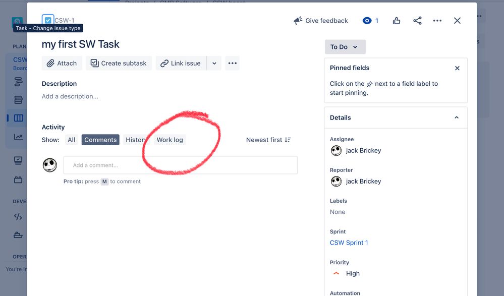Screen dimensions: 504x296
Task: Open the To Do status dropdown
Action: click(x=345, y=47)
